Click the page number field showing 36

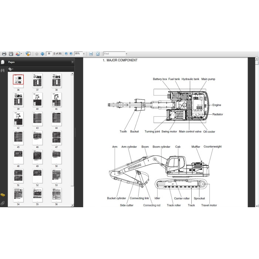pyautogui.click(x=49, y=54)
